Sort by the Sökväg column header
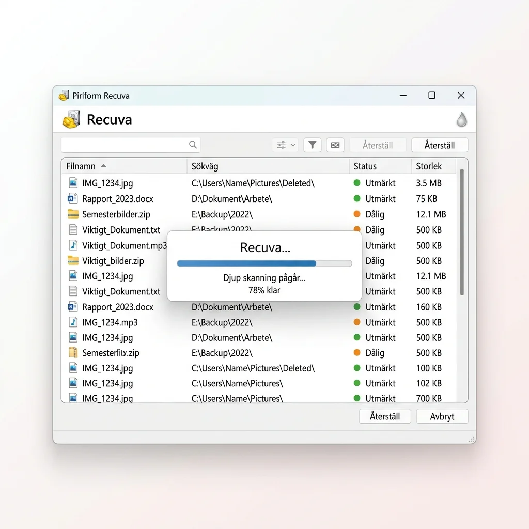The width and height of the screenshot is (529, 529). pos(268,166)
